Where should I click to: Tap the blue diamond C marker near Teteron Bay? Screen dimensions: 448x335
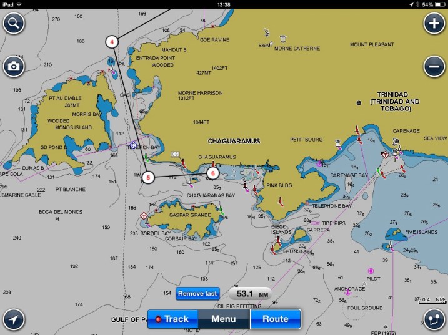tap(133, 145)
